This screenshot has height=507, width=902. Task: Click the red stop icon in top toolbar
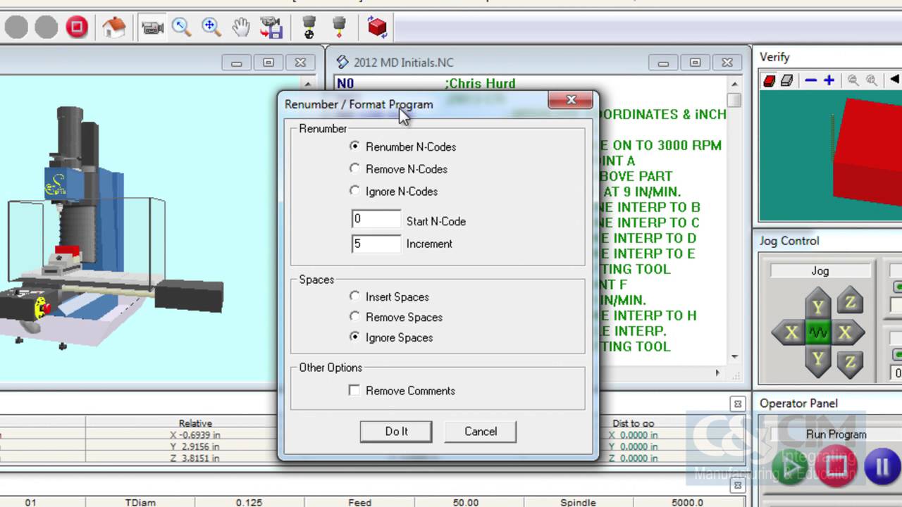tap(77, 27)
